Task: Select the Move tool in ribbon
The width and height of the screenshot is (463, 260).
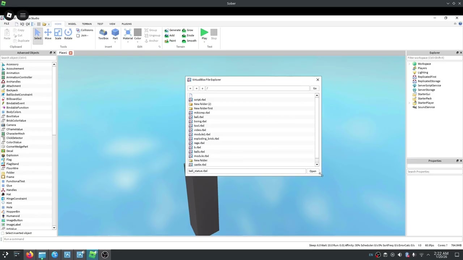Action: tap(48, 34)
